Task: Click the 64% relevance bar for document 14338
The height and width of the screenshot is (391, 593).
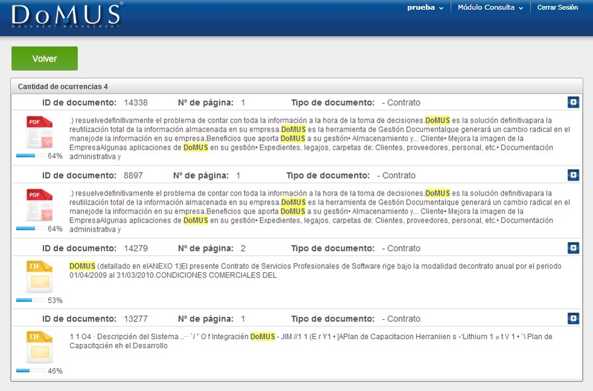Action: coord(31,156)
